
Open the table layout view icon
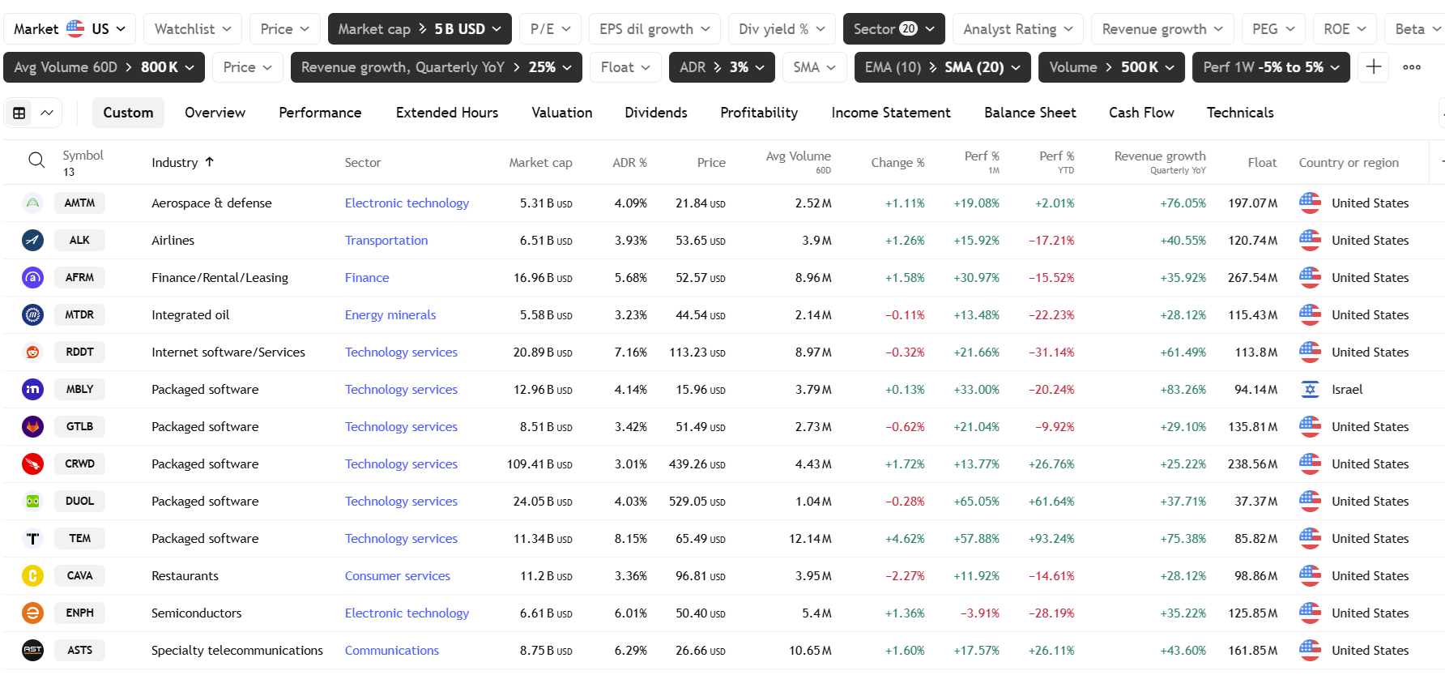(x=19, y=113)
